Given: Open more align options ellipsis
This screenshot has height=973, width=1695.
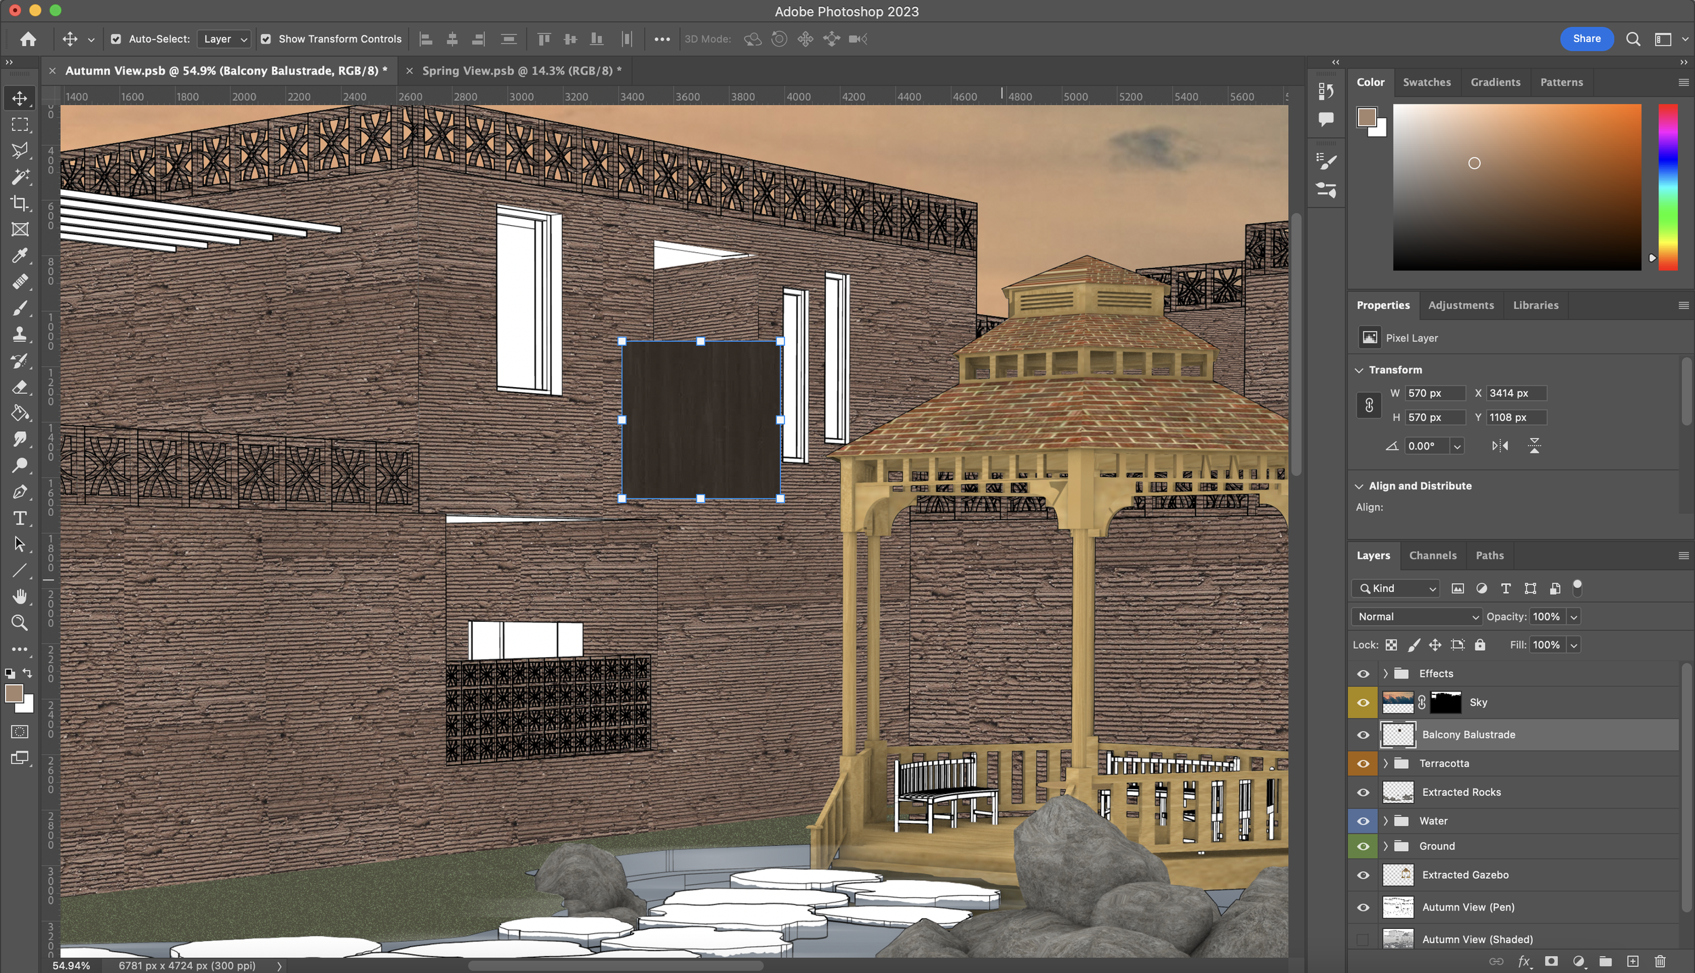Looking at the screenshot, I should 662,39.
